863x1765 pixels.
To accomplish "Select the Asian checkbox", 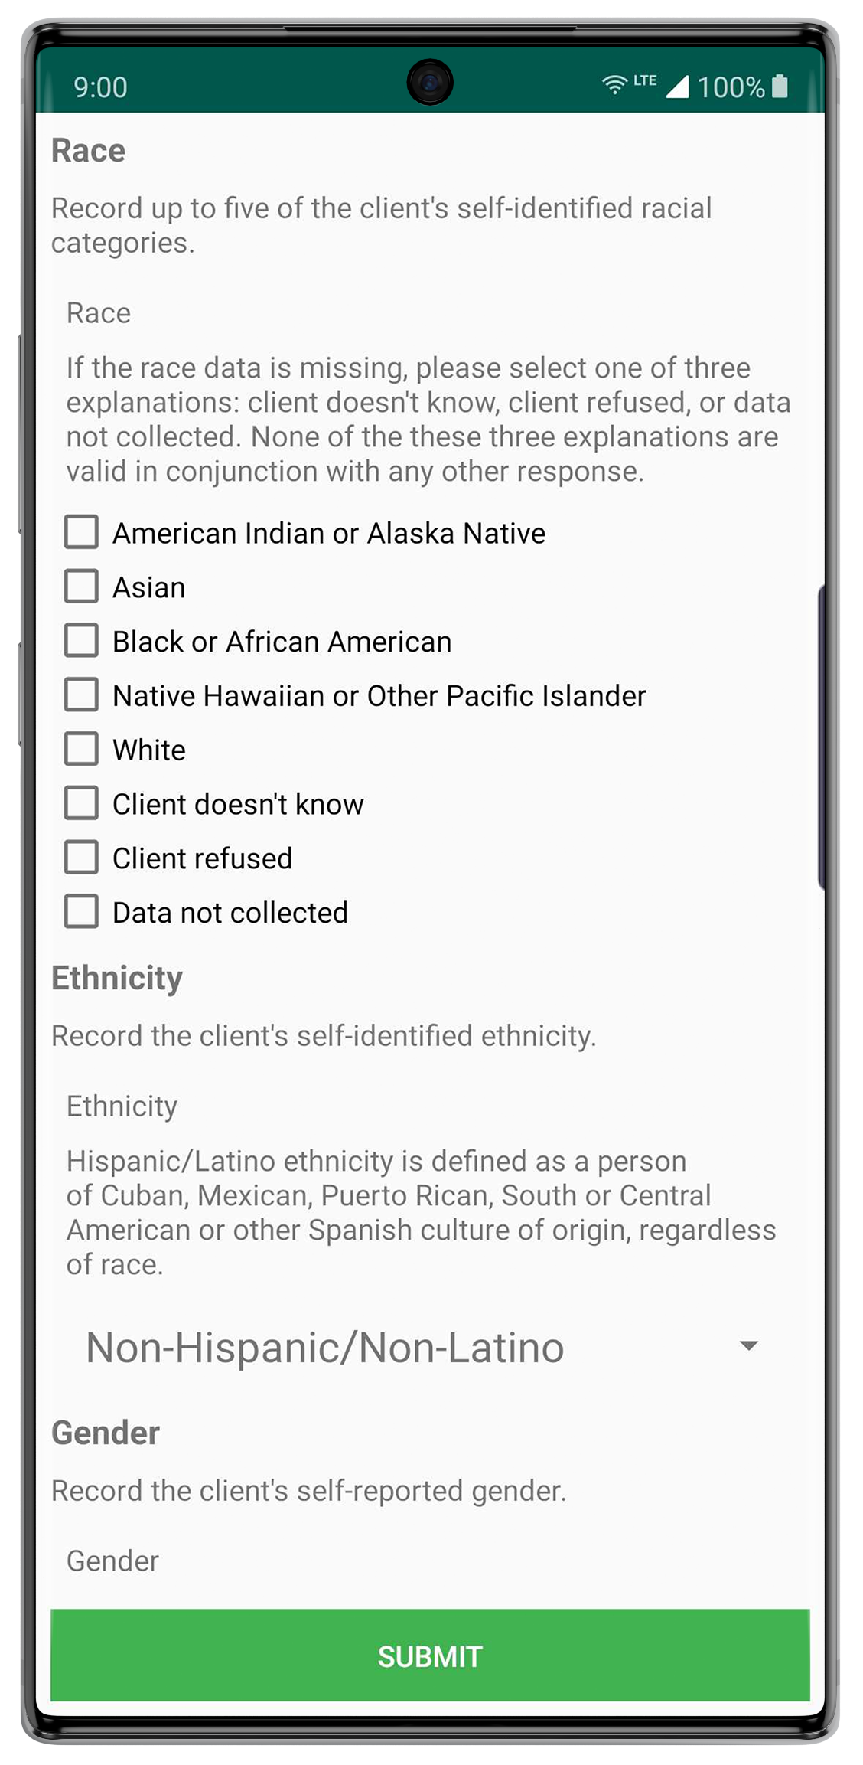I will click(81, 587).
